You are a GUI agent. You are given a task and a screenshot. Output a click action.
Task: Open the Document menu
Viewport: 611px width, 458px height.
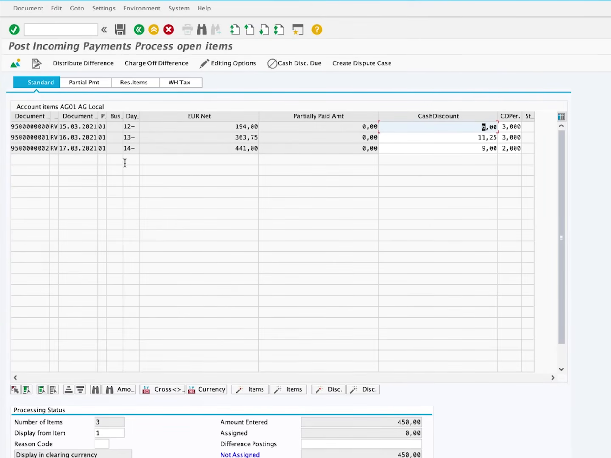point(28,8)
